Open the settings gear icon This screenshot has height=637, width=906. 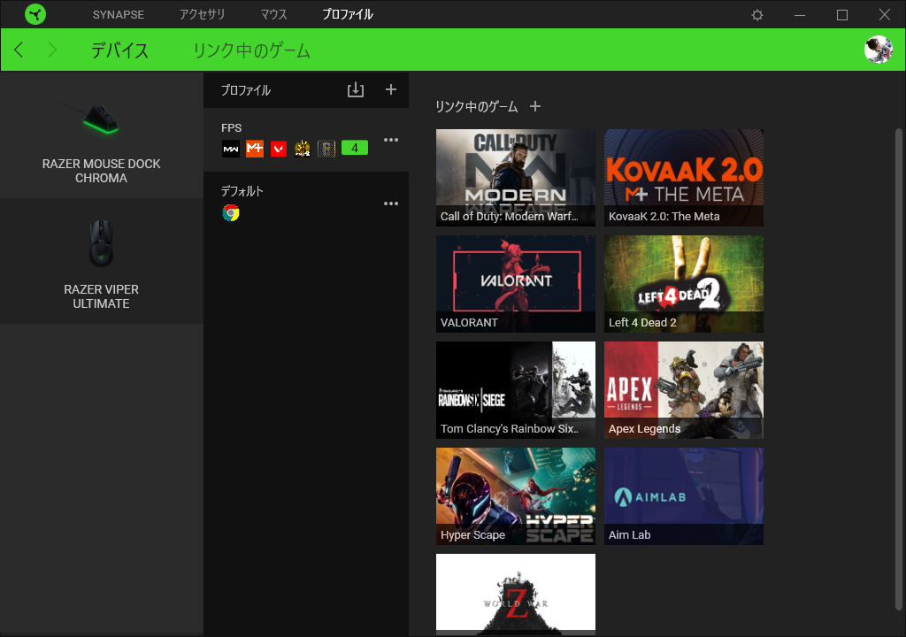coord(757,15)
